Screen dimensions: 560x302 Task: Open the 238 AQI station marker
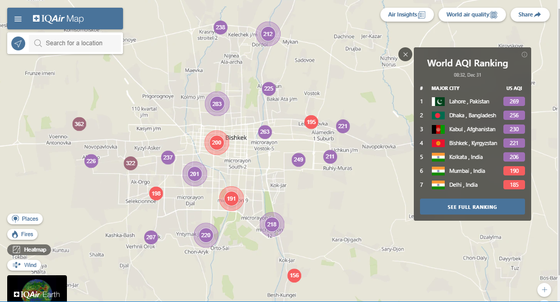point(220,27)
